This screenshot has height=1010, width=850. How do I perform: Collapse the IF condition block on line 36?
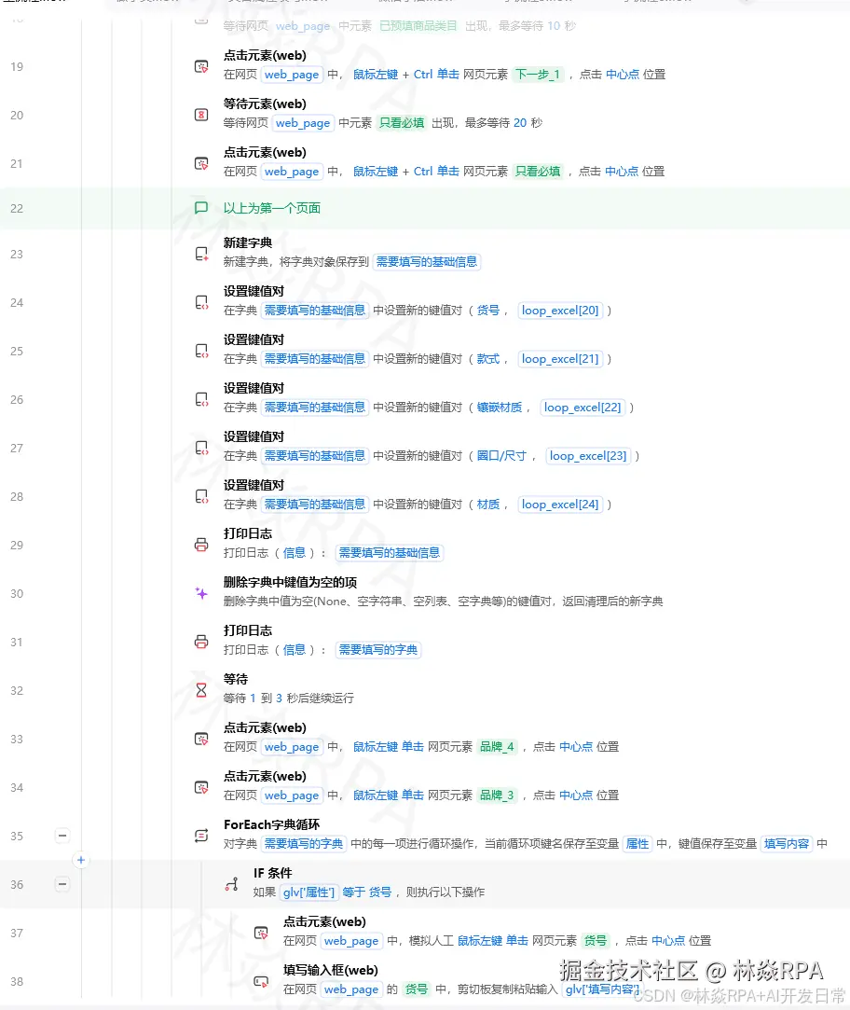pos(62,884)
